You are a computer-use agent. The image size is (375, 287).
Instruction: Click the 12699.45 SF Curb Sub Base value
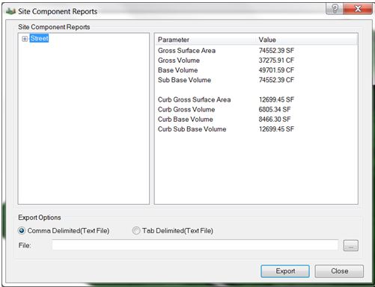click(x=276, y=129)
